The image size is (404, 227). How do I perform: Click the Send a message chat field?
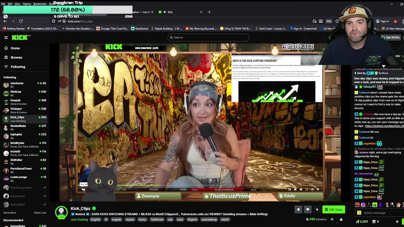[379, 213]
